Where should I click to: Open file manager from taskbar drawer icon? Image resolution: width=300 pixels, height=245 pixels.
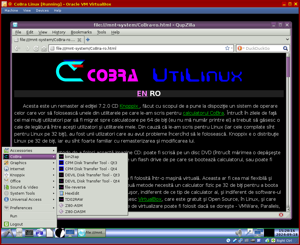pos(19,233)
